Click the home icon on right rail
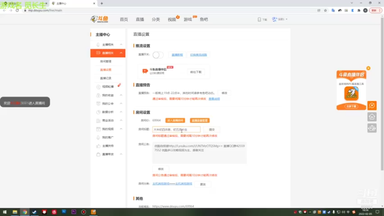 point(372,117)
